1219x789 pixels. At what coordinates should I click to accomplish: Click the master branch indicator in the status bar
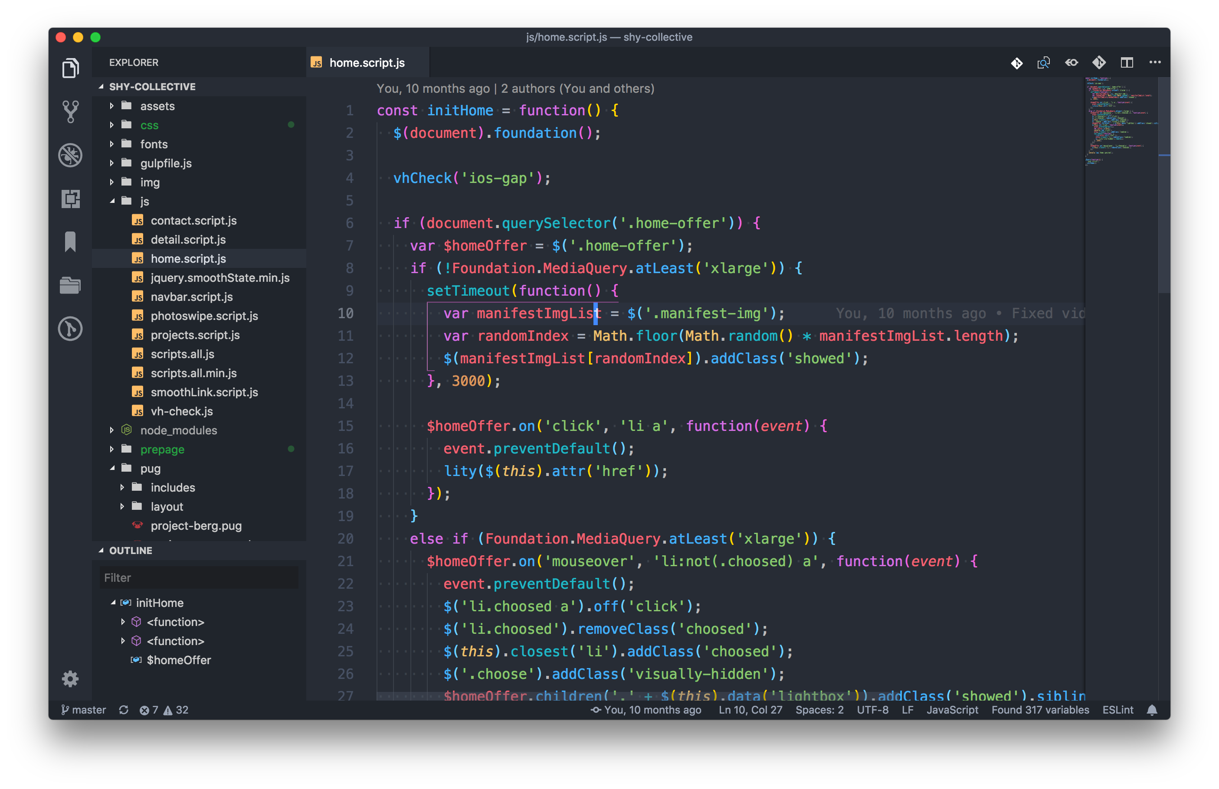coord(83,710)
